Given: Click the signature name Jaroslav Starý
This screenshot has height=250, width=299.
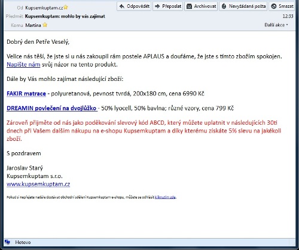Looking at the screenshot, I should [x=25, y=168].
